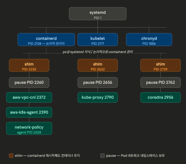Select the shim PID 2235 node
The width and height of the screenshot is (186, 164).
point(29,65)
